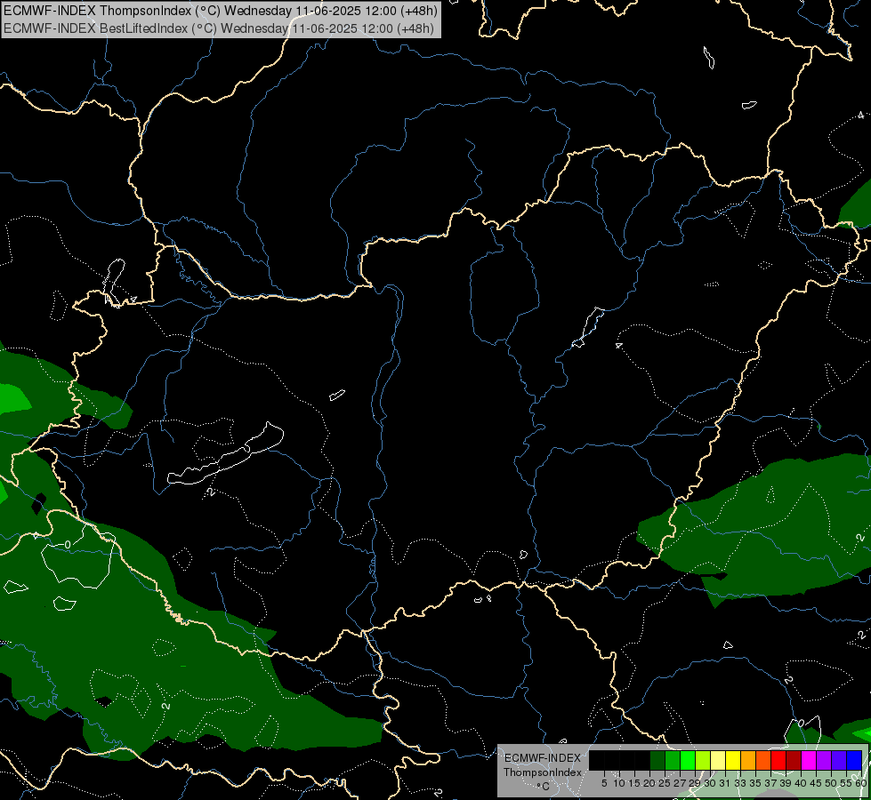
Task: Select the bright red 37–39 legend swatch
Action: (x=778, y=760)
